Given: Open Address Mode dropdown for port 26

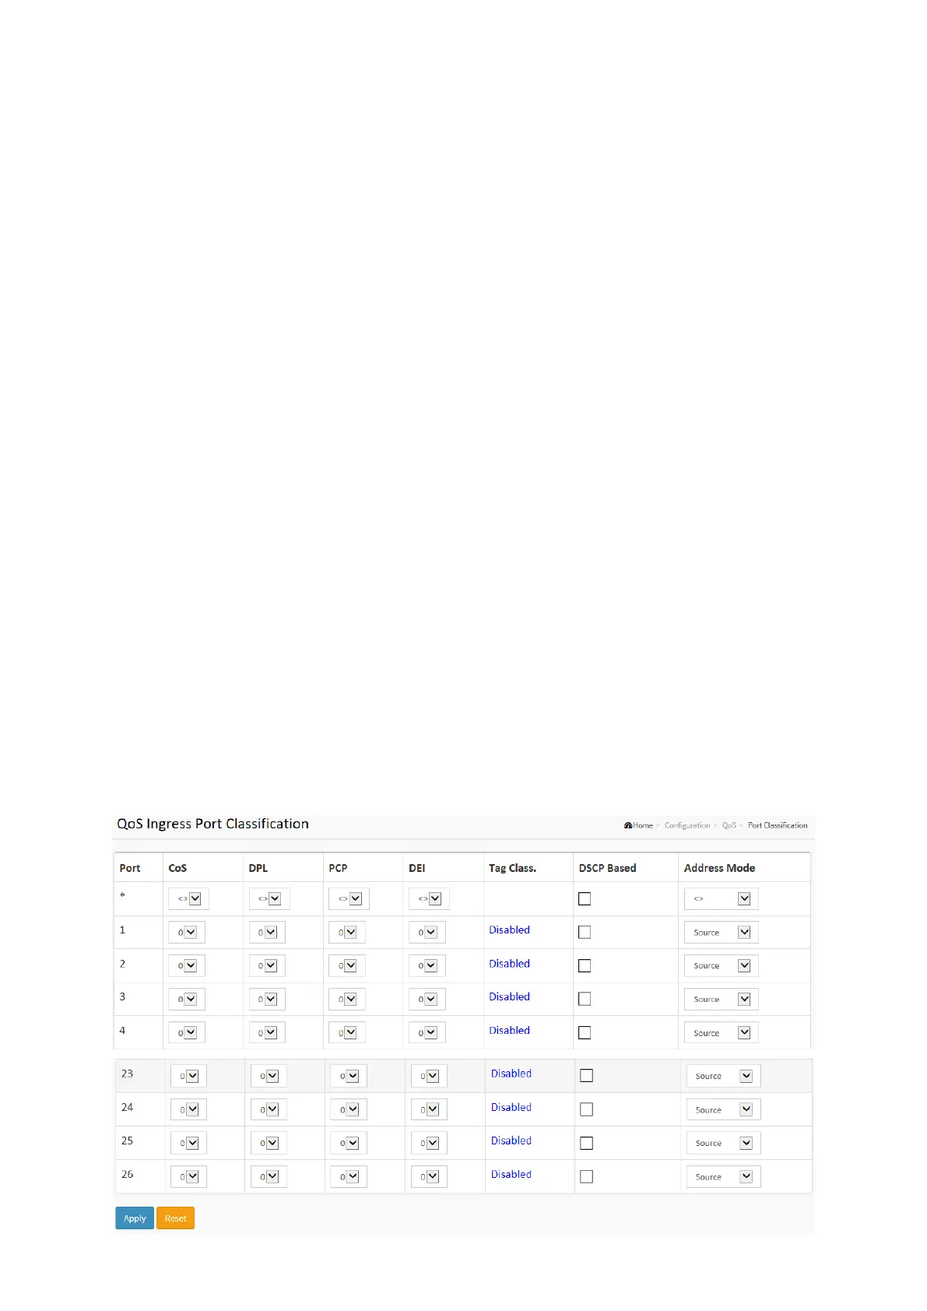Looking at the screenshot, I should [x=723, y=1176].
